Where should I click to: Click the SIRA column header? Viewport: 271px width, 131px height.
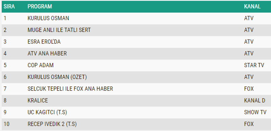coord(9,6)
